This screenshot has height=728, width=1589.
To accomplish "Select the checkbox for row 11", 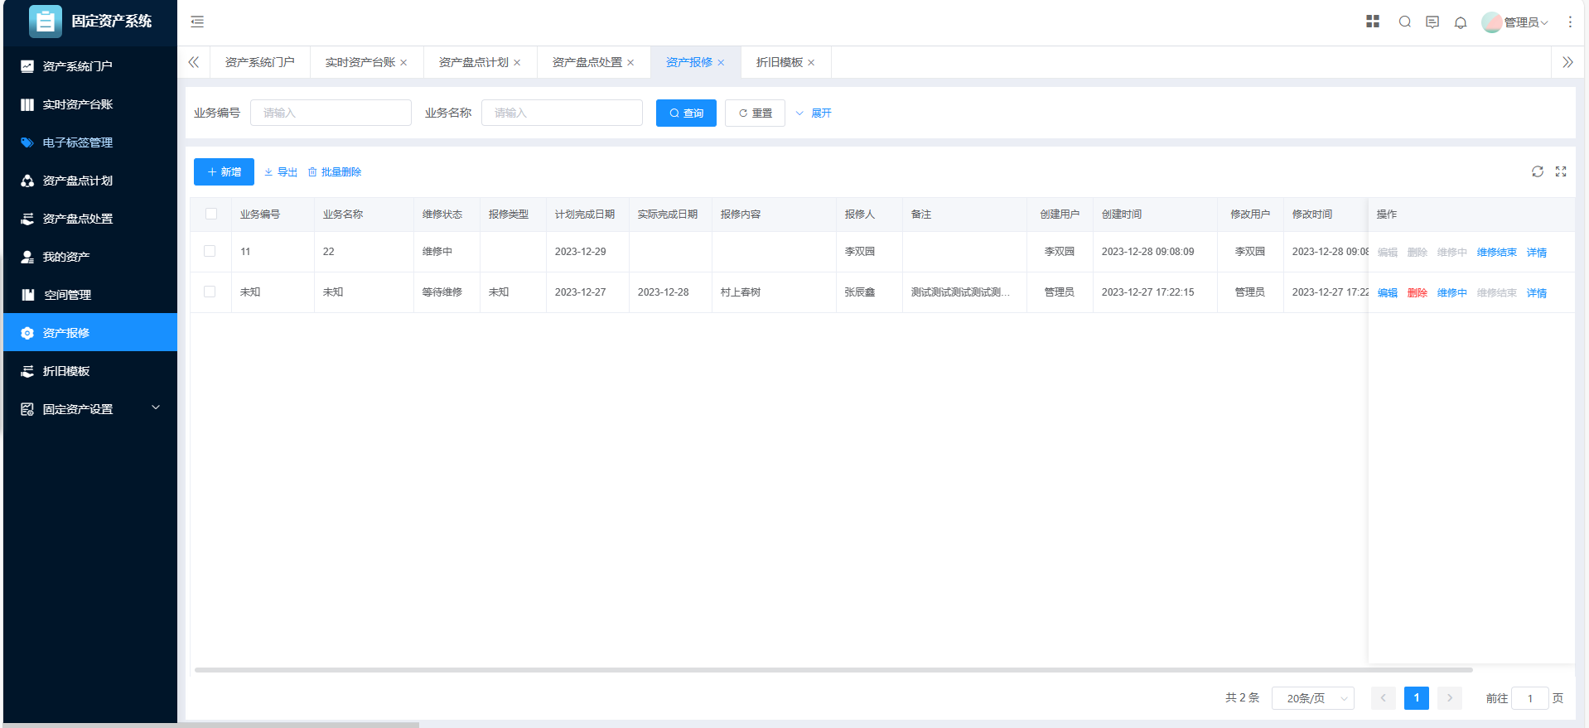I will 210,251.
